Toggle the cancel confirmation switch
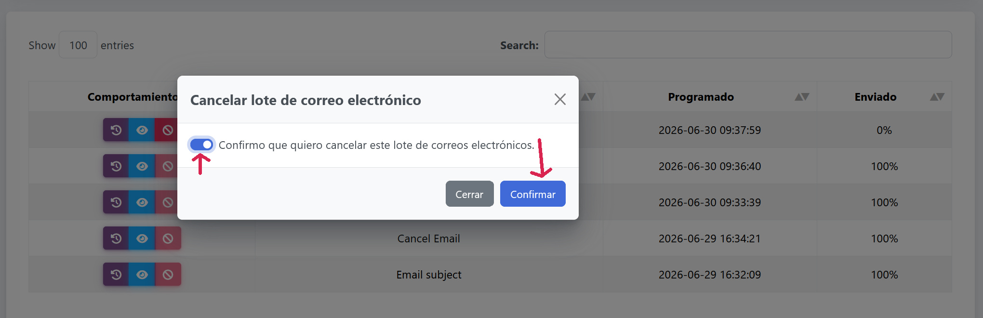The height and width of the screenshot is (318, 983). coord(201,145)
